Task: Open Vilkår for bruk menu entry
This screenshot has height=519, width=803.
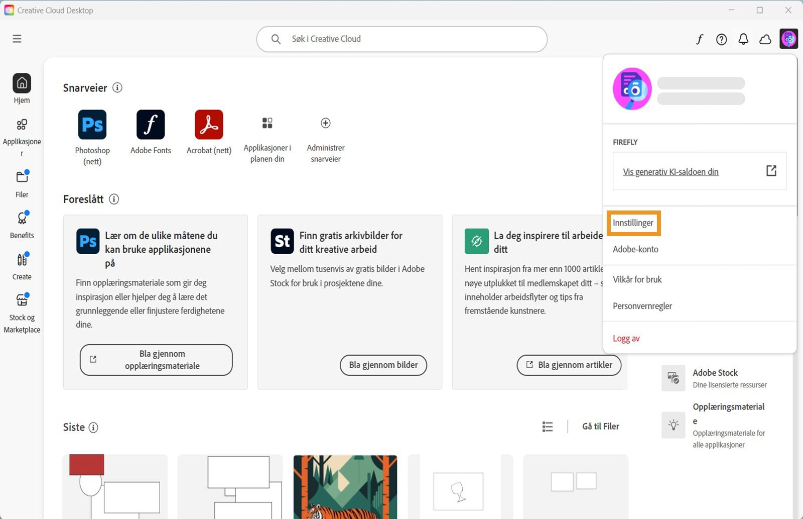Action: (637, 279)
